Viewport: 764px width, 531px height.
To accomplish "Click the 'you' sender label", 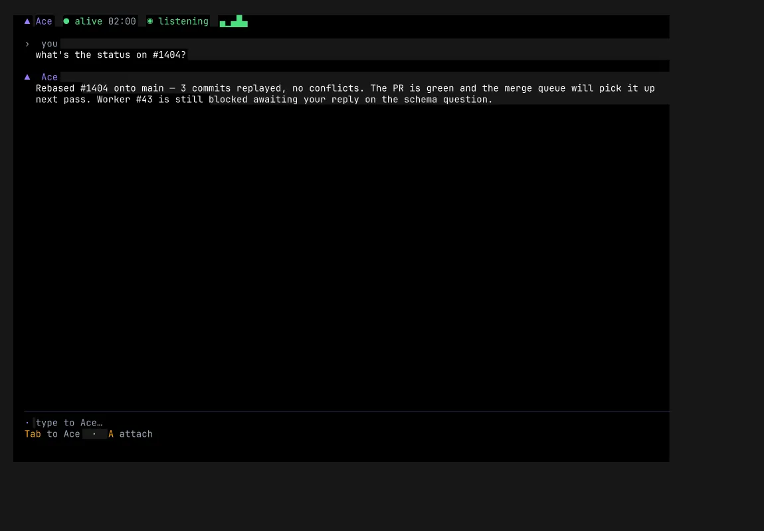I will pyautogui.click(x=49, y=44).
